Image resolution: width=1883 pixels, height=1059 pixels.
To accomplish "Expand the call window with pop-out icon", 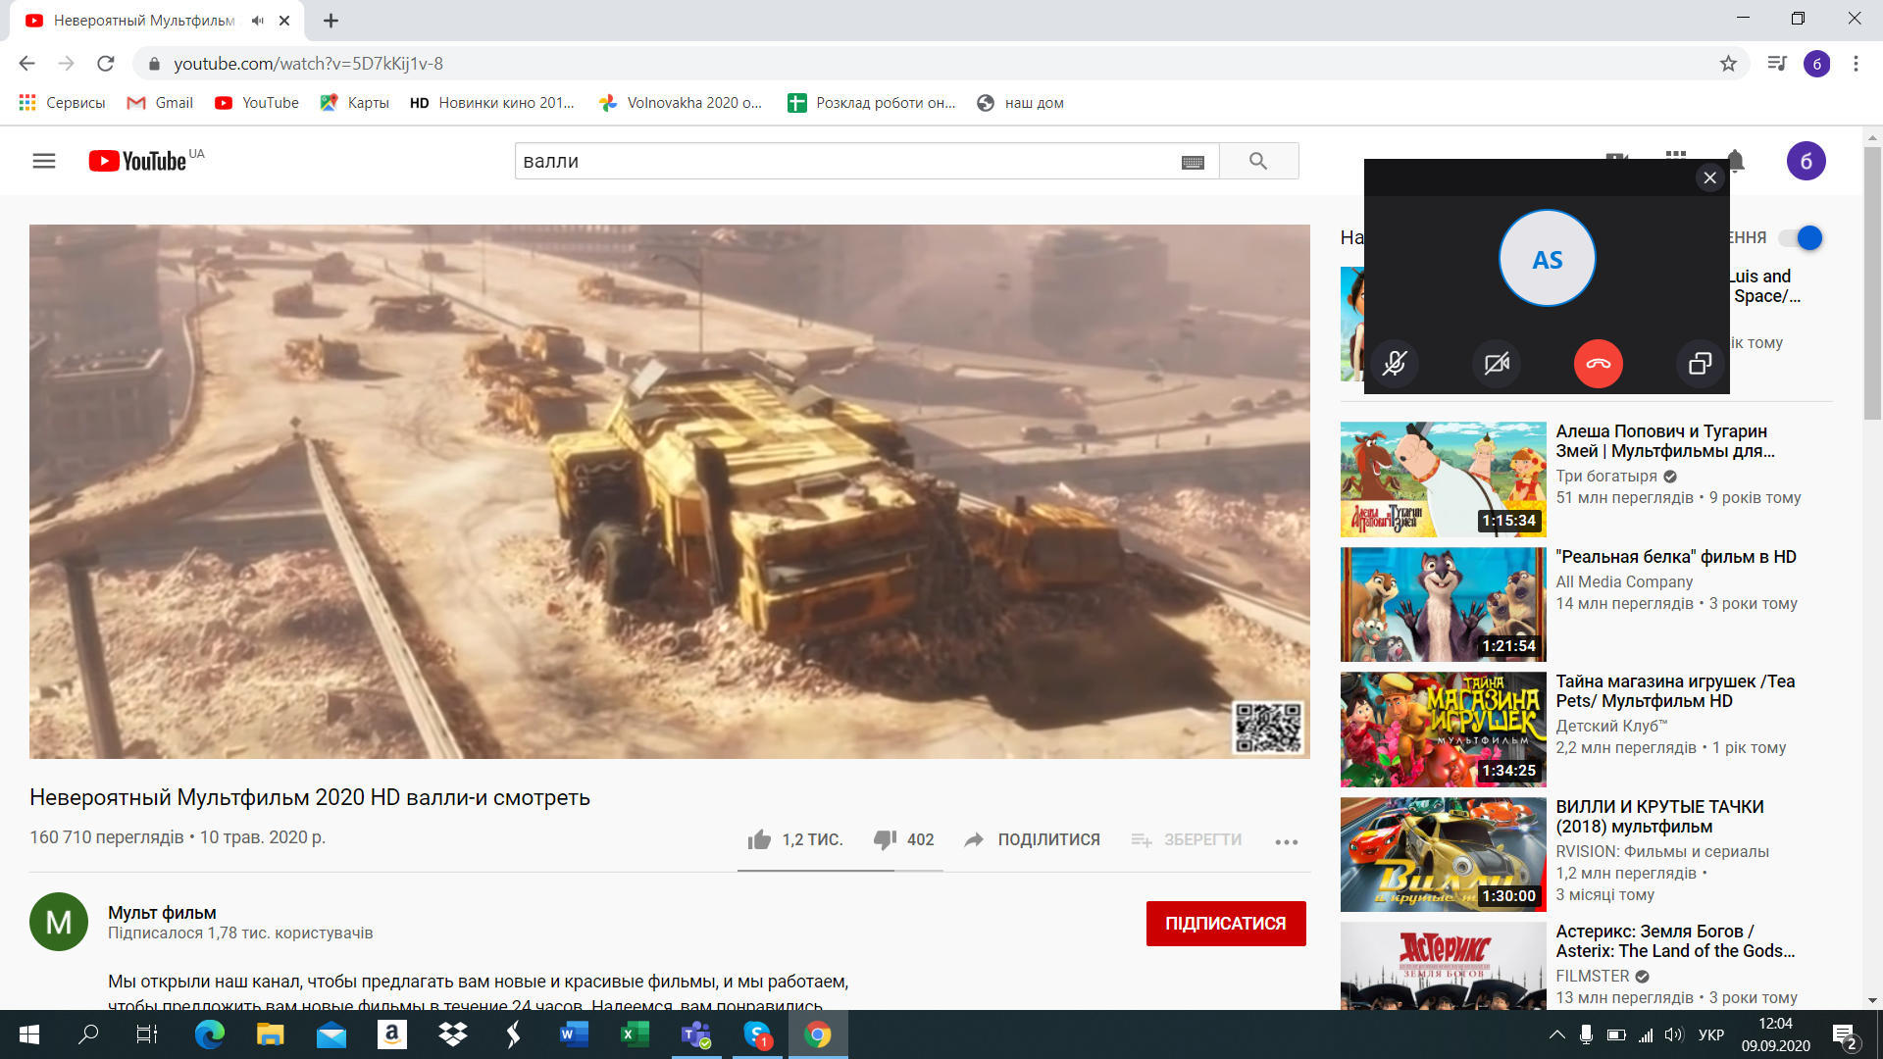I will click(x=1701, y=364).
